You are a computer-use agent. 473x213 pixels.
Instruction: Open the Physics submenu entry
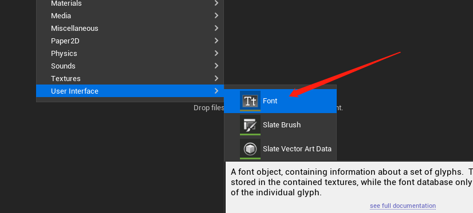[x=130, y=53]
